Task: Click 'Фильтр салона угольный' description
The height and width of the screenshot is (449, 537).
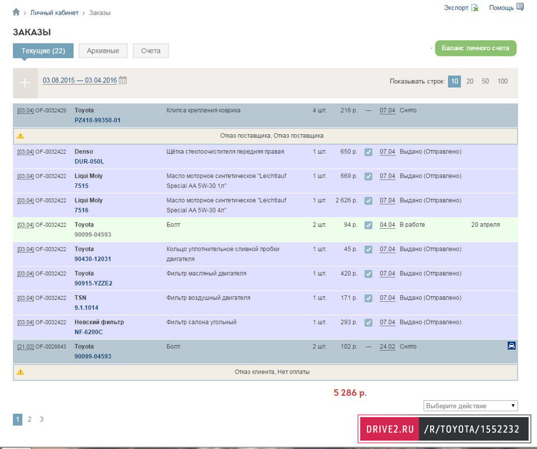Action: point(201,323)
